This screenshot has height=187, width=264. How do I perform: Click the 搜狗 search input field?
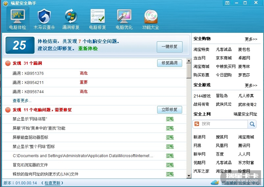[220, 124]
